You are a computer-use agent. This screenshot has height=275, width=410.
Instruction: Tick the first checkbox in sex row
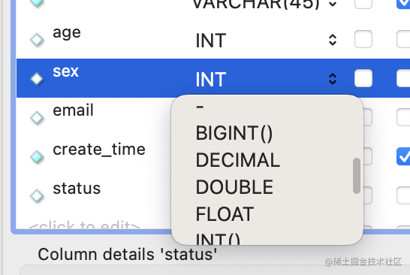point(363,78)
